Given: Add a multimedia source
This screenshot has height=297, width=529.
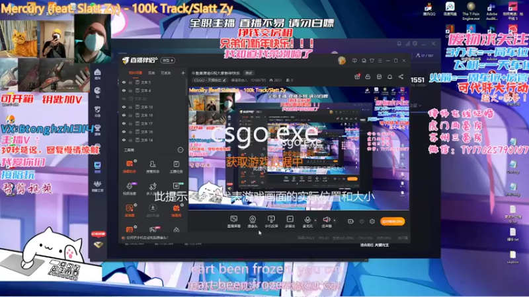Looking at the screenshot, I should (x=290, y=221).
